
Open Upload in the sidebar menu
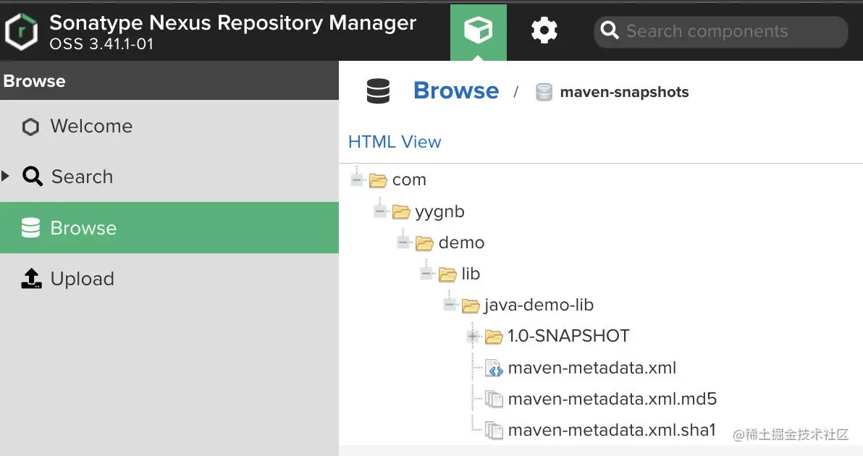coord(82,279)
